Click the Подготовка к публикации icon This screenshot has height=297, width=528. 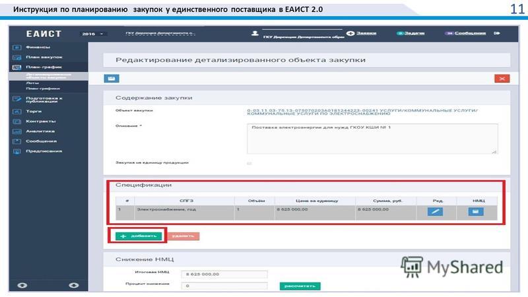[x=17, y=99]
